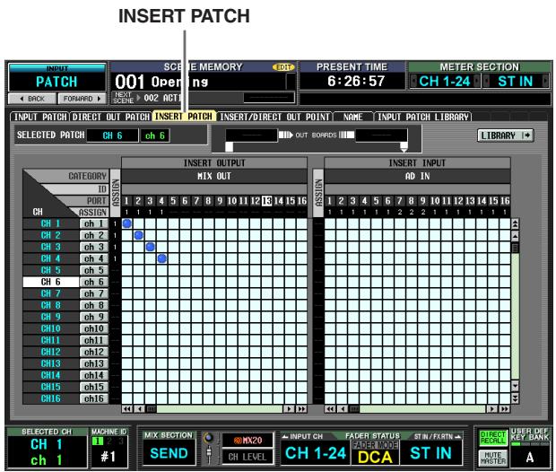Jump insert output grid to far left
The width and height of the screenshot is (556, 472).
(x=127, y=409)
